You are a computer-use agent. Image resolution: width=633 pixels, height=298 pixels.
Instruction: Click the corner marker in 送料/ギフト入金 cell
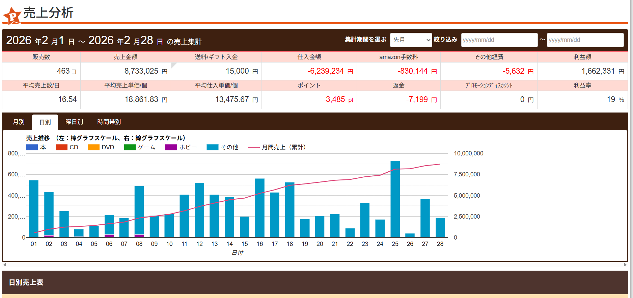point(173,65)
